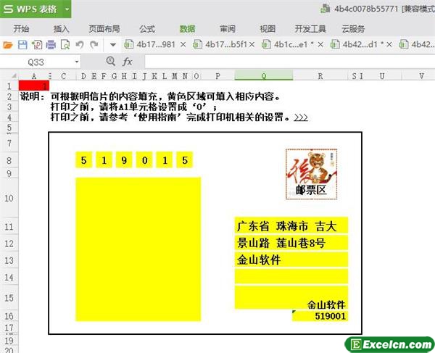
Task: Select the red cell A1
Action: click(34, 86)
